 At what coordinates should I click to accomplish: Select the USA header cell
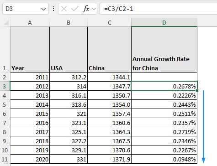69,50
